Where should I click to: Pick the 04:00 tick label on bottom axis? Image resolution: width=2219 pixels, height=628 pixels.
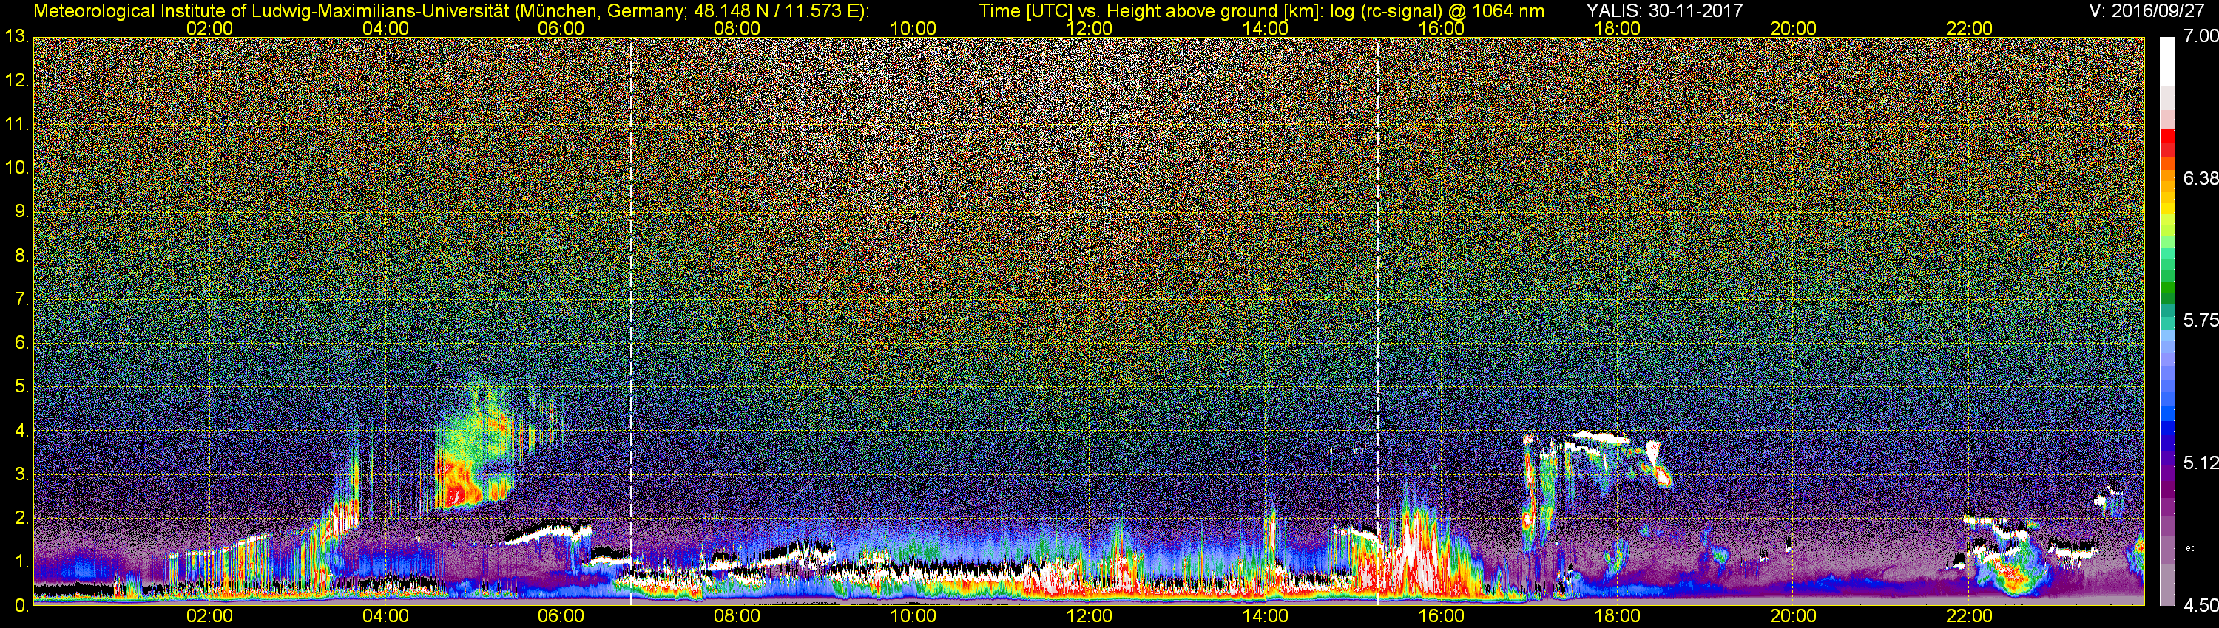(385, 616)
